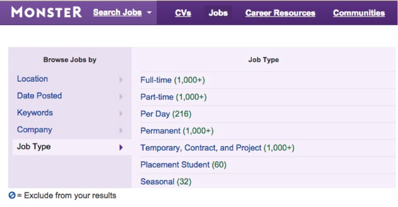The image size is (398, 207).
Task: Open the Search Jobs dropdown arrow
Action: point(149,12)
